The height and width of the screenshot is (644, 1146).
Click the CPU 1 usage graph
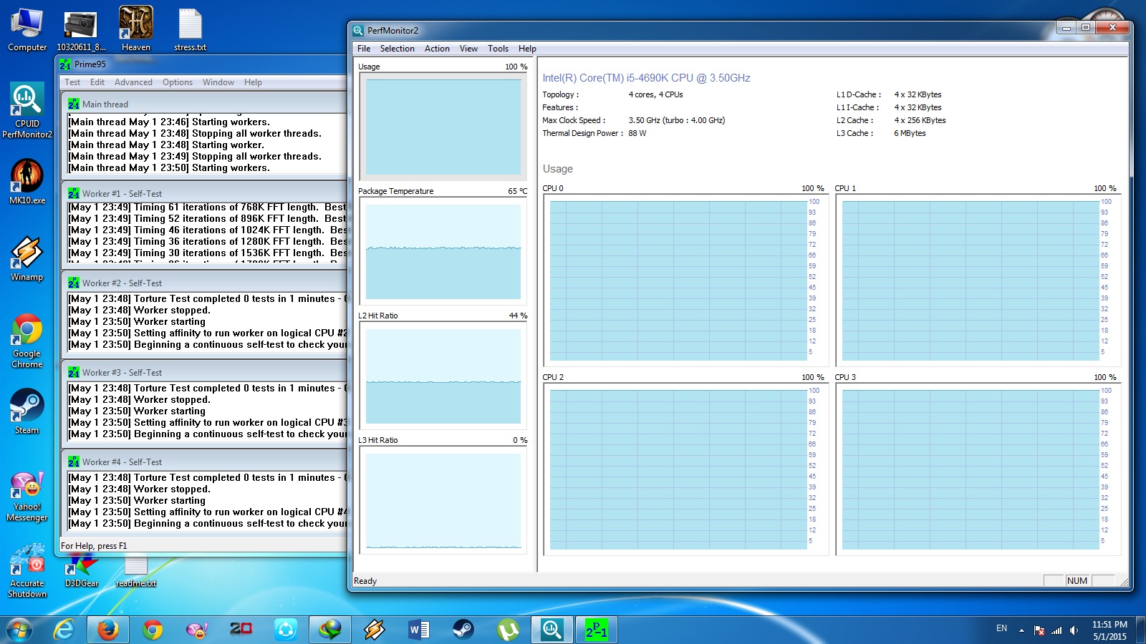click(978, 280)
